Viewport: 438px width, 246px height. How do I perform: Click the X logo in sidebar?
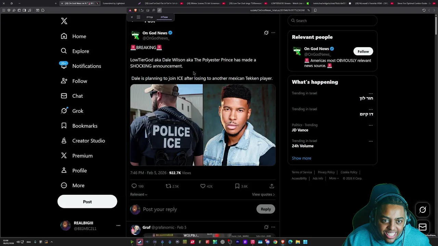(64, 21)
